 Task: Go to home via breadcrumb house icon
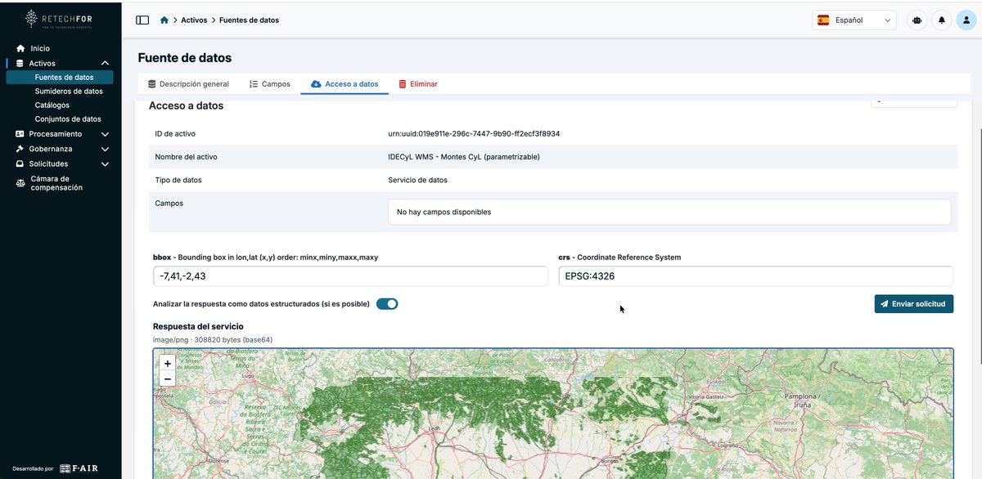click(x=164, y=20)
